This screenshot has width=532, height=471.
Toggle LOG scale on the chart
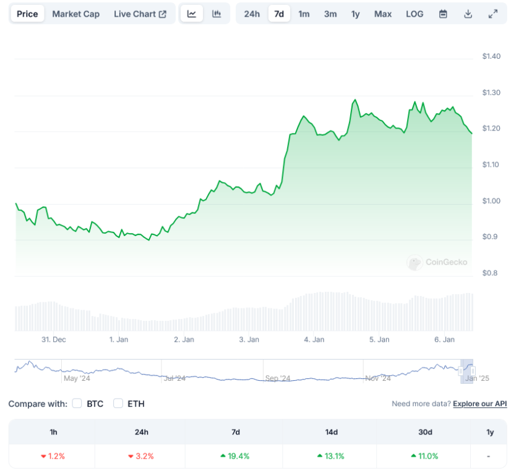[414, 14]
